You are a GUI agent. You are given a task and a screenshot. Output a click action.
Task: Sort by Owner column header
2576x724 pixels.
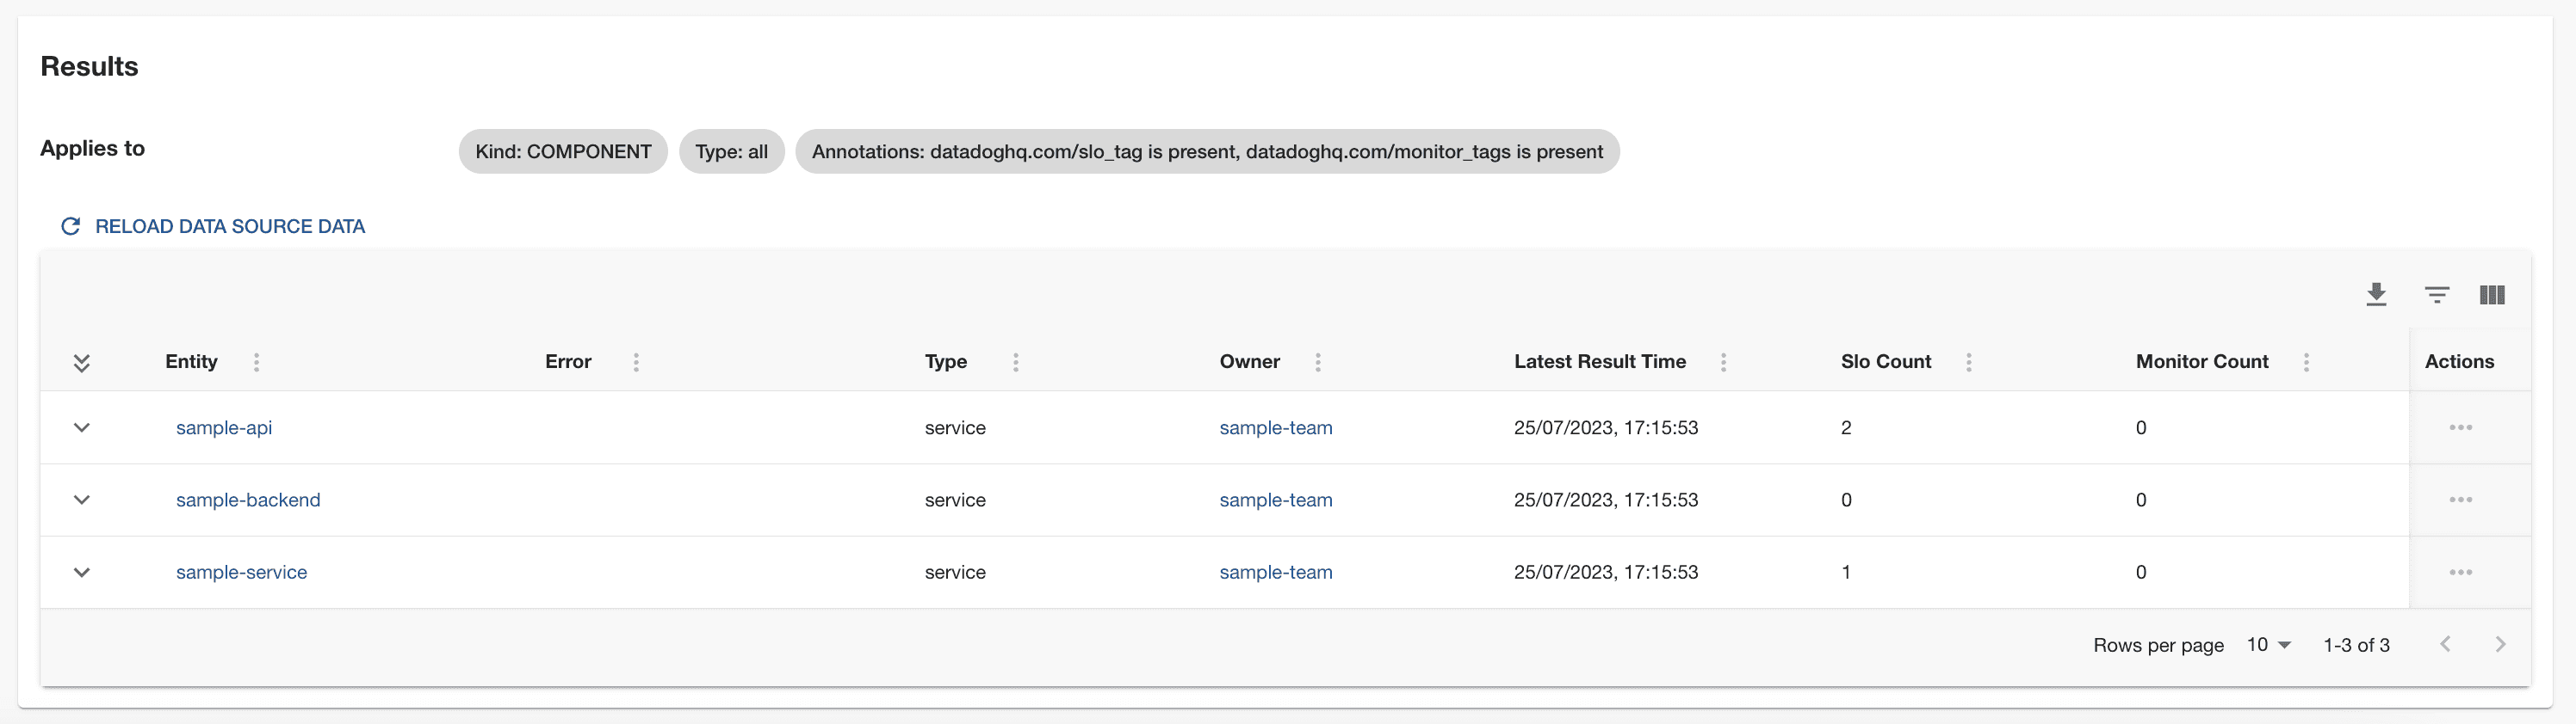1249,361
